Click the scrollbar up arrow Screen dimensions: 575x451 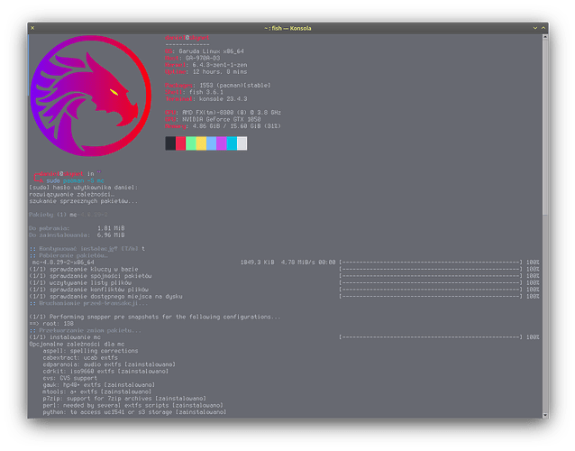tap(545, 37)
